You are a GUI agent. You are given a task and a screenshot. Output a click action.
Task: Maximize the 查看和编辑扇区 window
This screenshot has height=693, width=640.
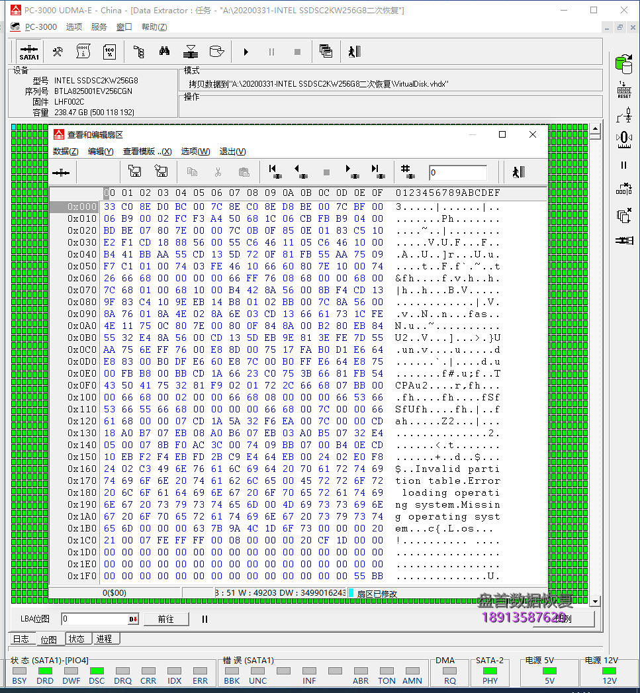[x=502, y=134]
